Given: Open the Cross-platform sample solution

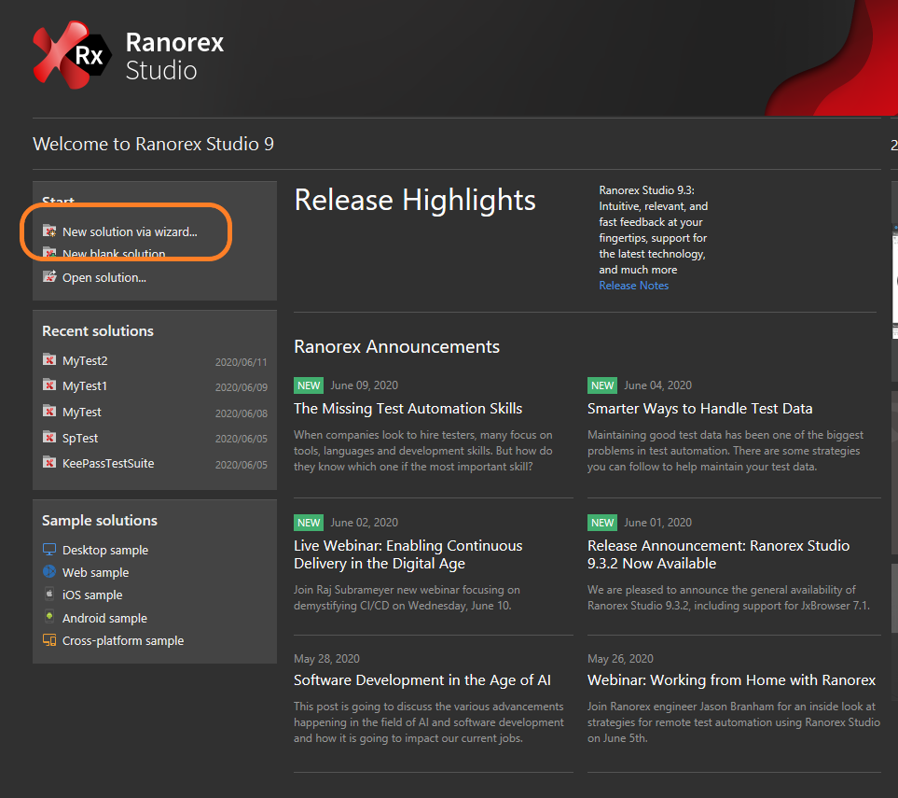Looking at the screenshot, I should pos(123,640).
